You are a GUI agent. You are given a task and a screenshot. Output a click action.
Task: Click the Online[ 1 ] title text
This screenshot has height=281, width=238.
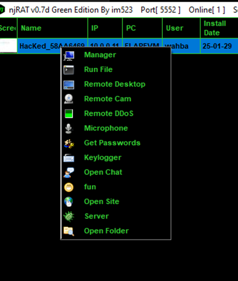tap(207, 10)
